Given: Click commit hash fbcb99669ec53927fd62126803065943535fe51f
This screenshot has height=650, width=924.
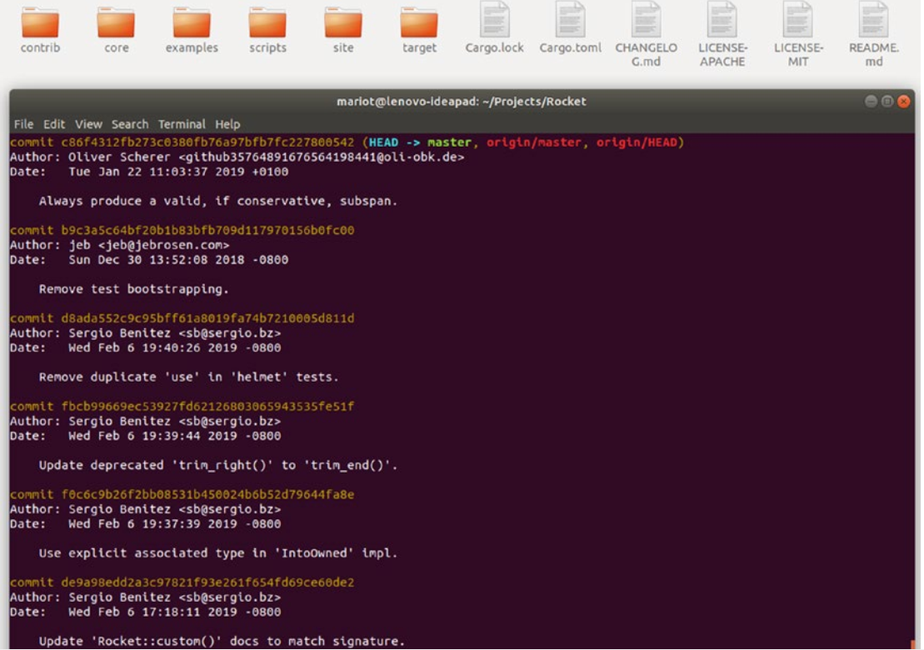Looking at the screenshot, I should pos(207,407).
